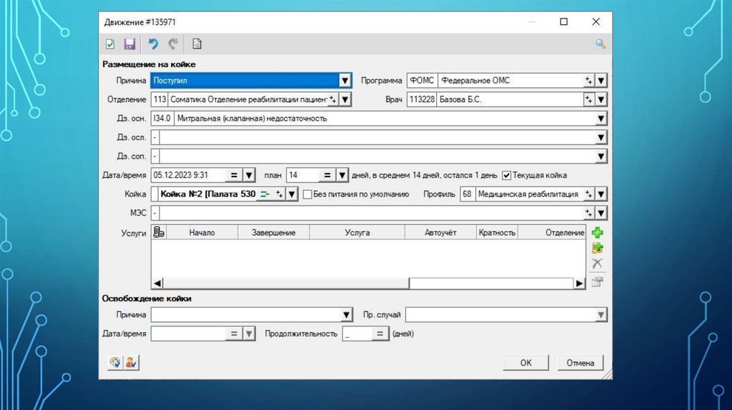
Task: Click the Услуга column header
Action: coord(357,233)
